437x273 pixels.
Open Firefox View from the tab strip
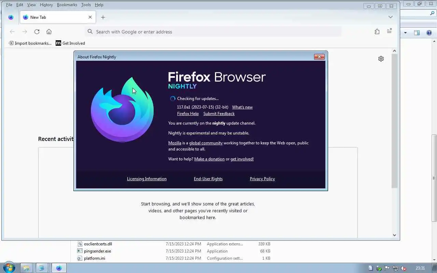pyautogui.click(x=11, y=17)
